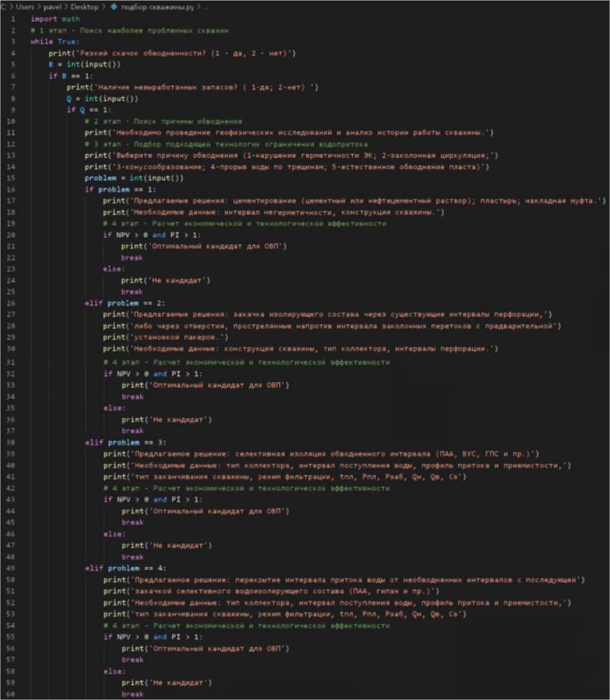Click the C: drive breadcrumb
The height and width of the screenshot is (700, 610).
coord(4,7)
